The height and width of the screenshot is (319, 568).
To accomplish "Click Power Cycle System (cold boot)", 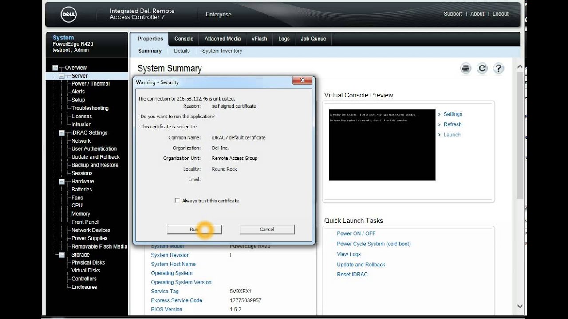I will [374, 244].
